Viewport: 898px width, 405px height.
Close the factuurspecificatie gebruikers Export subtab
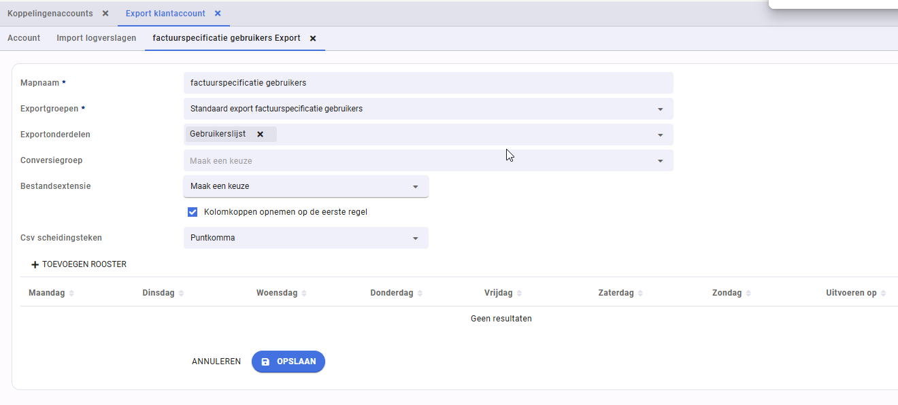pos(313,39)
